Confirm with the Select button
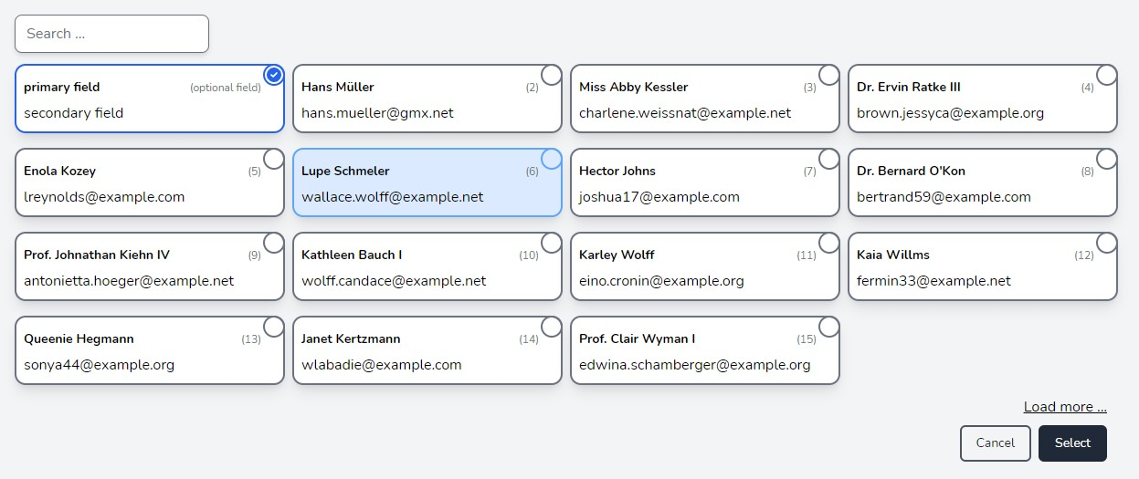 (x=1071, y=443)
